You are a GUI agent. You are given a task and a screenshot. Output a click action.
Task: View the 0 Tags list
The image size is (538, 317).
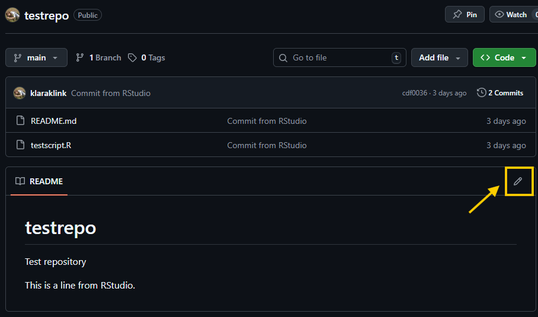pos(147,57)
